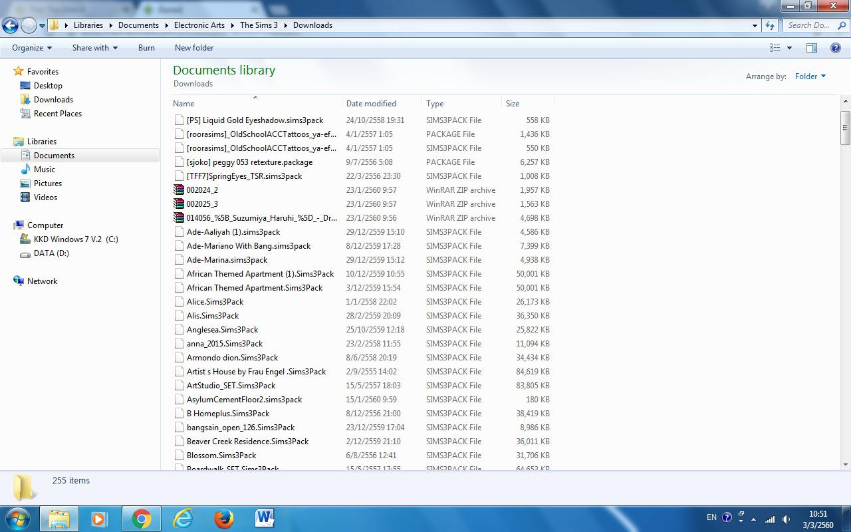Click the 002024_2 WinRAR archive icon

[x=179, y=190]
